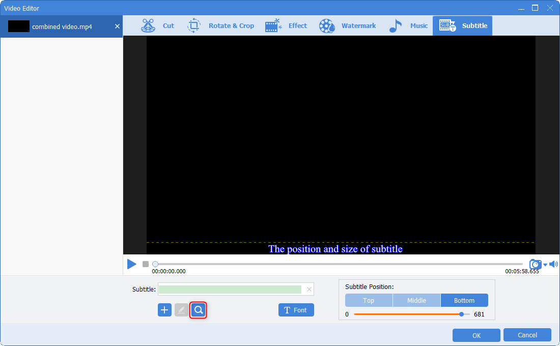The image size is (560, 346).
Task: Click the grayed edit subtitle pencil icon
Action: 181,310
